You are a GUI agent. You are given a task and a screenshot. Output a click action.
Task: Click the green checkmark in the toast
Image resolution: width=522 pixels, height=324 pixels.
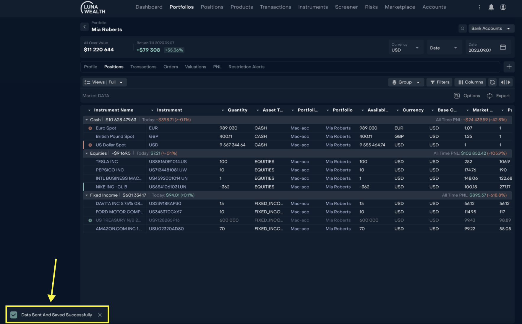(x=14, y=315)
